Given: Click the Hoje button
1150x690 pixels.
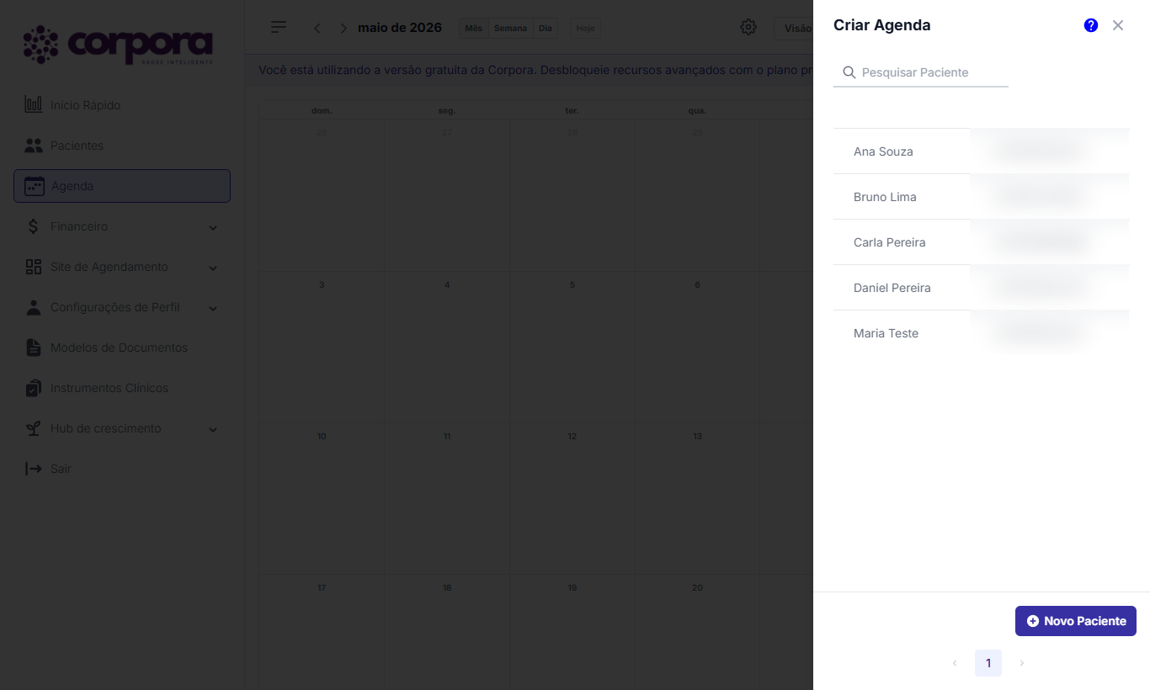Looking at the screenshot, I should click(585, 28).
